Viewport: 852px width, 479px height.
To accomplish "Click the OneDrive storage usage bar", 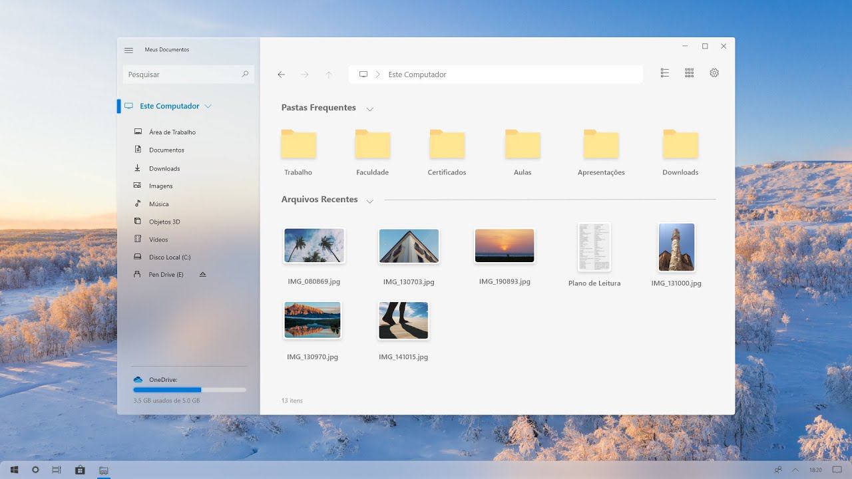I will pyautogui.click(x=189, y=390).
